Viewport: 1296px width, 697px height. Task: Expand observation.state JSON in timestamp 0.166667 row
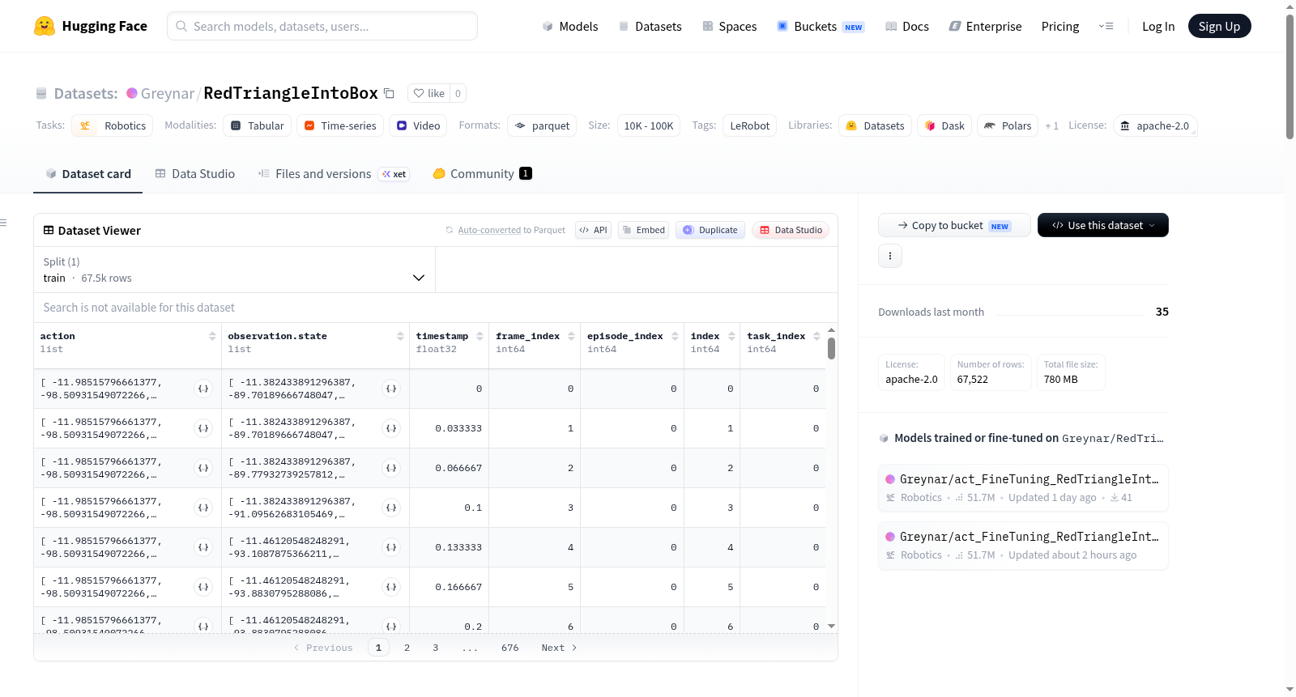pos(391,587)
